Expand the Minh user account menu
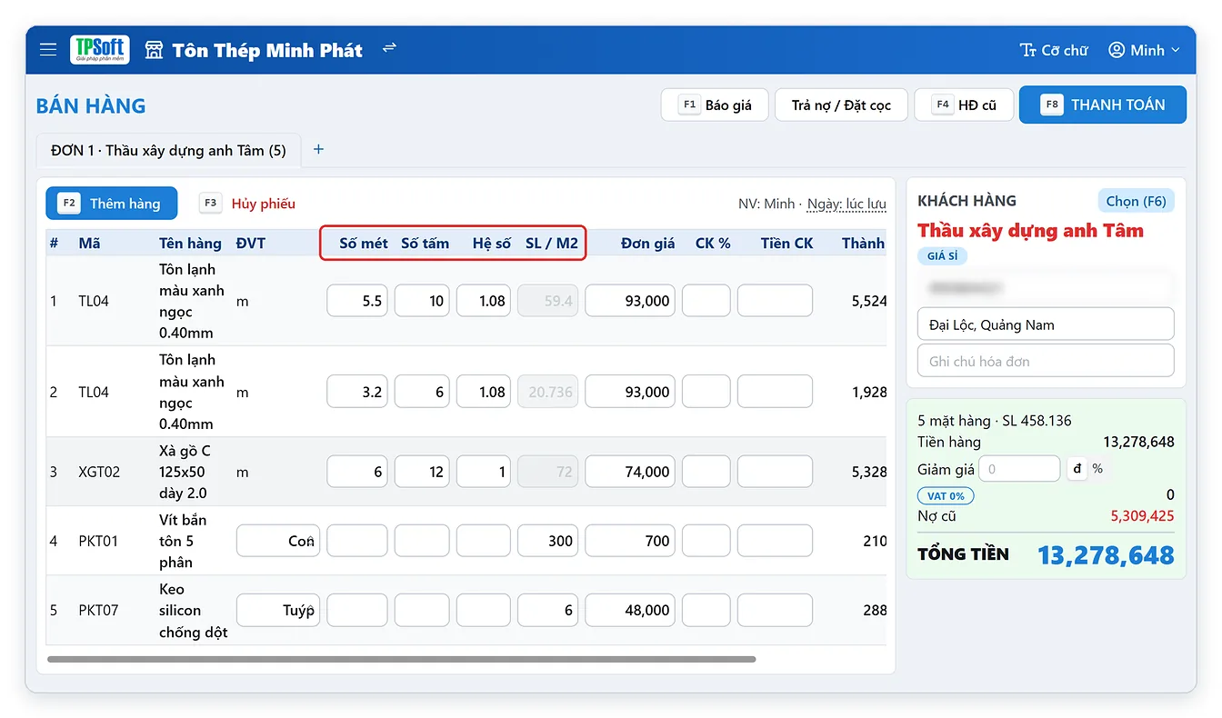Viewport: 1222px width, 718px height. click(x=1144, y=50)
